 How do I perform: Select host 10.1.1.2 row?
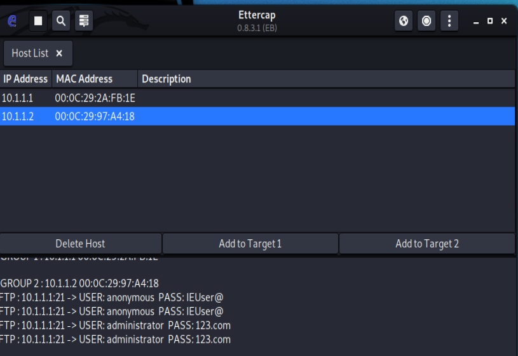click(257, 116)
